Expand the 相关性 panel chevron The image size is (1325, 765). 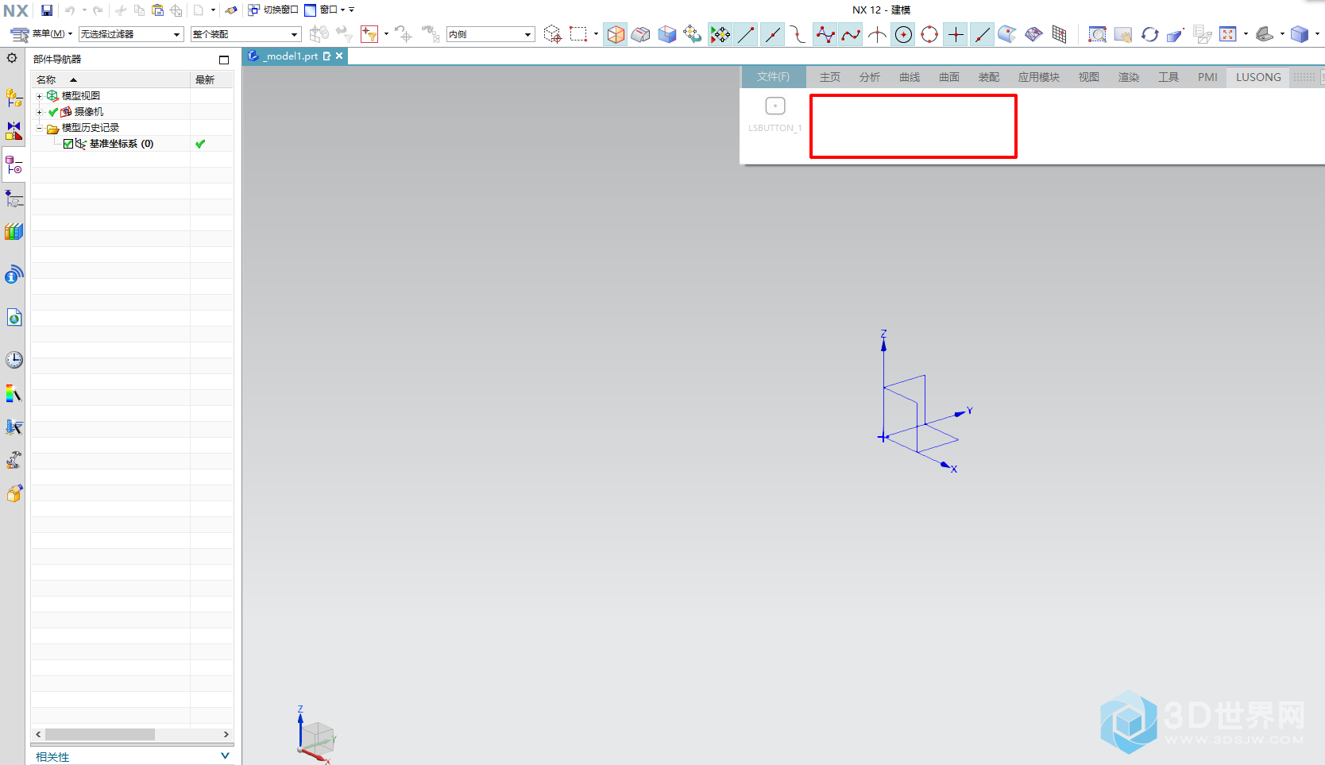click(225, 756)
